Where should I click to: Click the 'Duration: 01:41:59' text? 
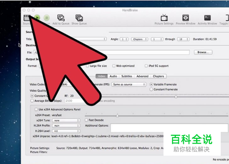(205, 39)
